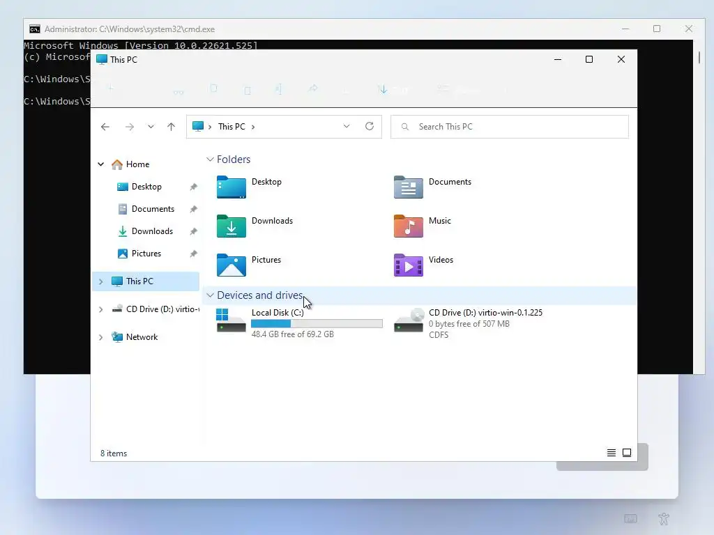This screenshot has height=535, width=714.
Task: Select CD Drive (D:) virtio-win drive icon
Action: point(409,320)
